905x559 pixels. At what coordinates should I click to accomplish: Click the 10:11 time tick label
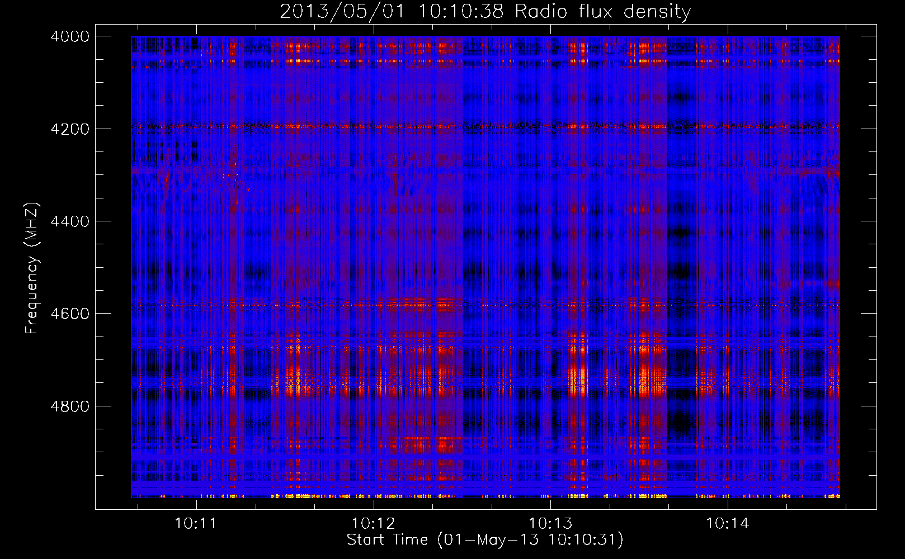pyautogui.click(x=196, y=523)
